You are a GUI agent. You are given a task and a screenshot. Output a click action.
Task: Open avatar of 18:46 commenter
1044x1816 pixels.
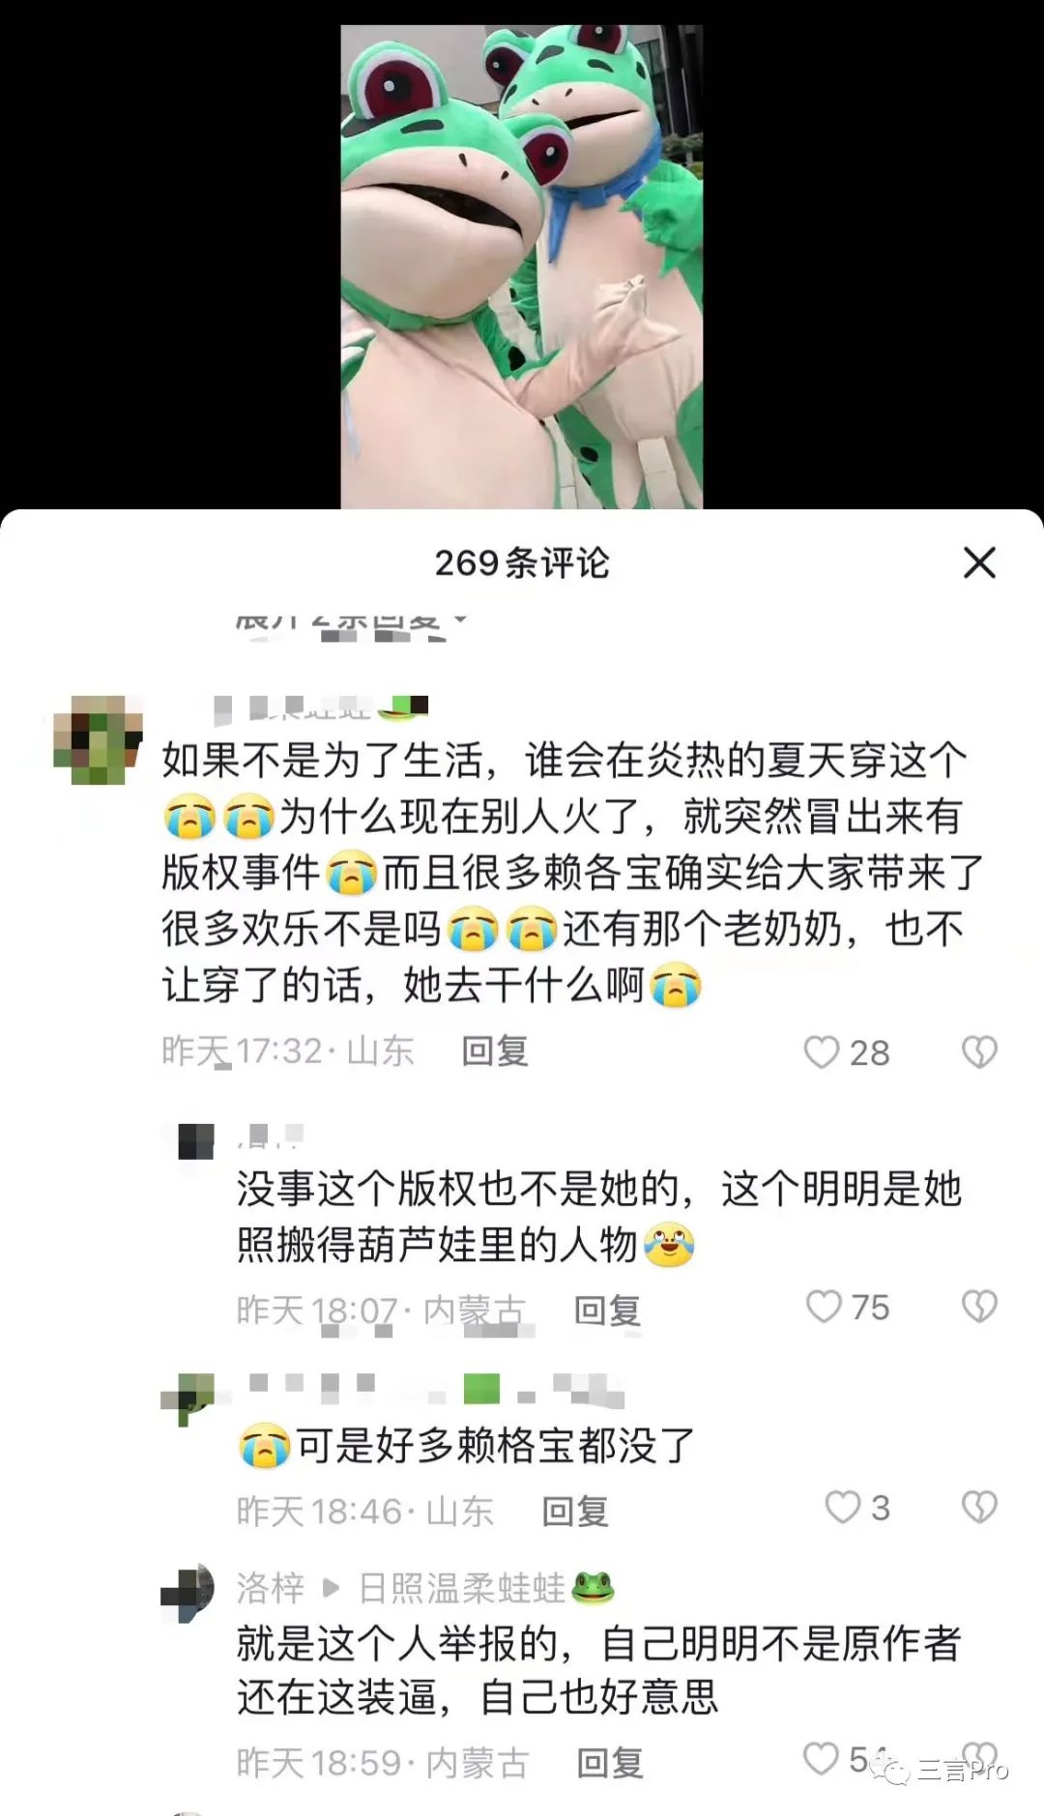[x=187, y=1398]
